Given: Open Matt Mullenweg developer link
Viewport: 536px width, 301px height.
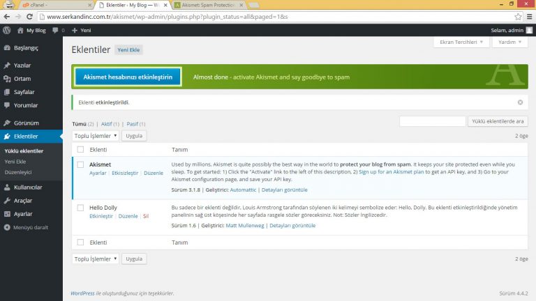Looking at the screenshot, I should 245,226.
